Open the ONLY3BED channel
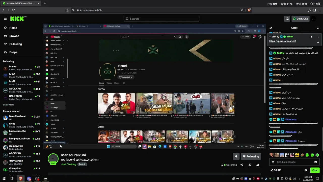323x182 pixels. point(21,98)
